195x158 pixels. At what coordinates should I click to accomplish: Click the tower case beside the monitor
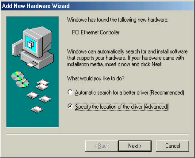point(17,48)
